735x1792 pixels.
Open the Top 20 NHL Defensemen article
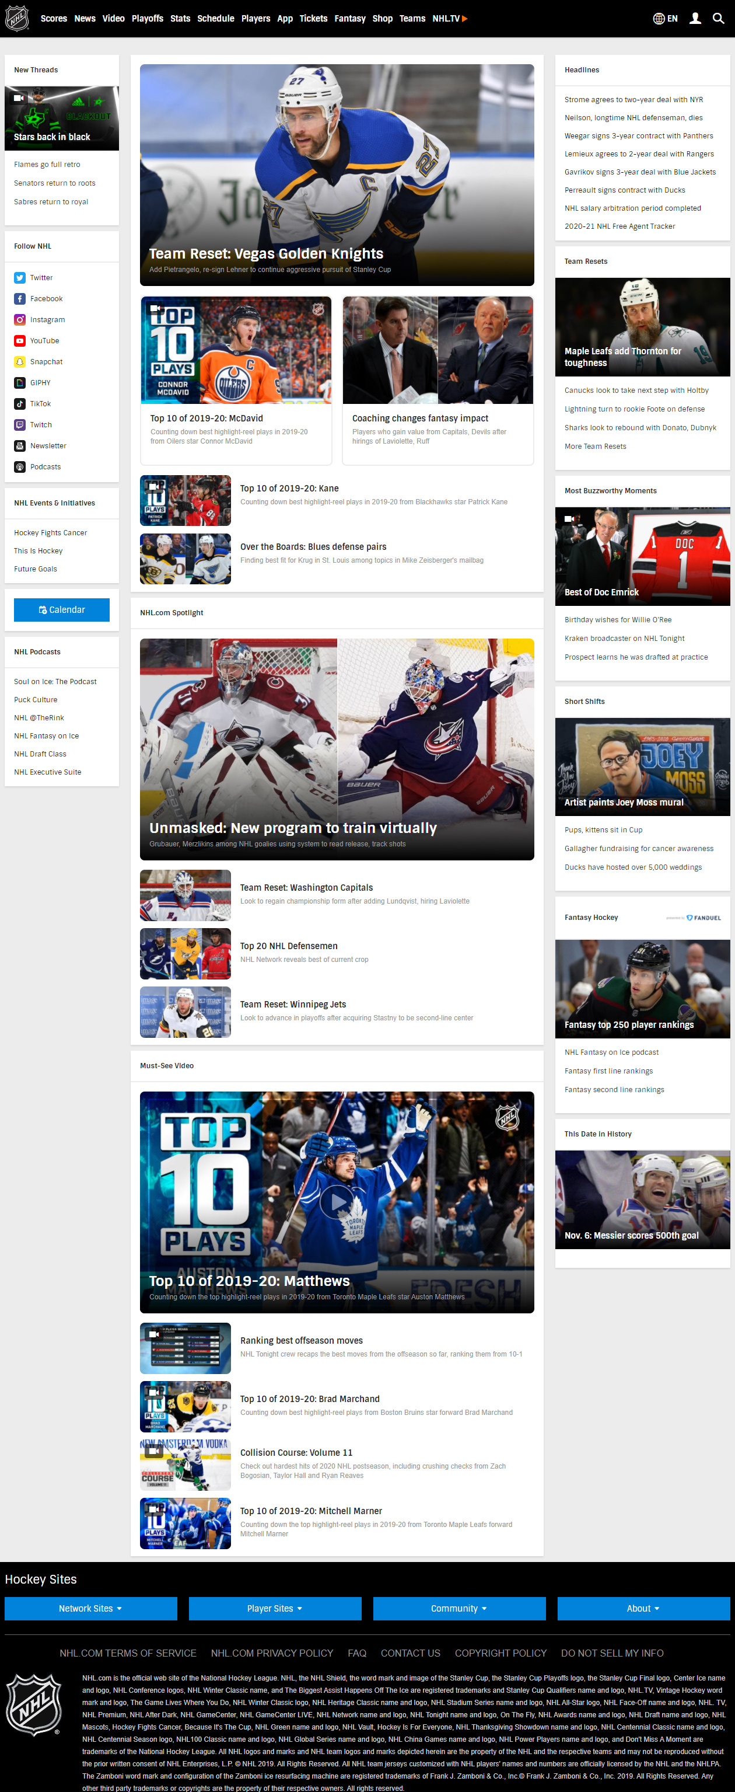click(x=289, y=946)
